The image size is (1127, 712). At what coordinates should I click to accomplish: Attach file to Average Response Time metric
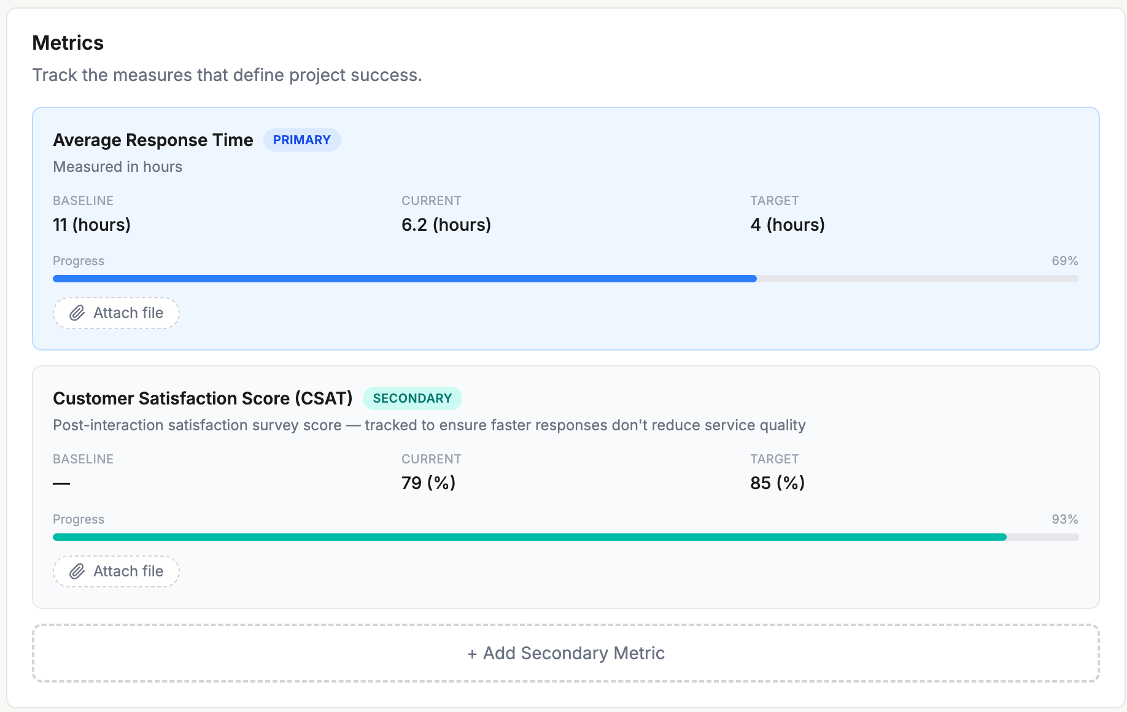click(117, 313)
